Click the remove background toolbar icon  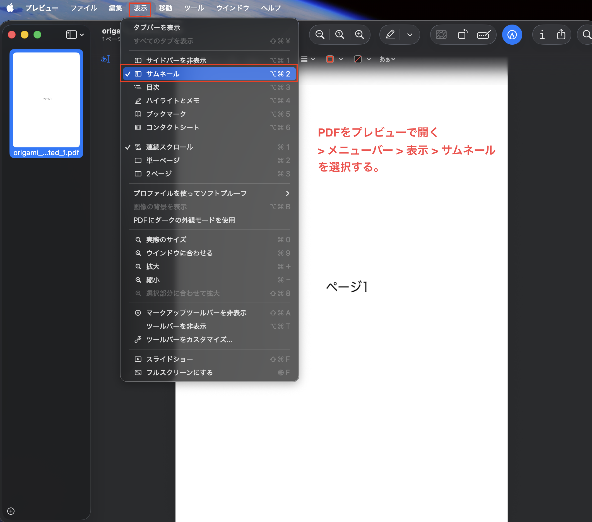coord(441,35)
